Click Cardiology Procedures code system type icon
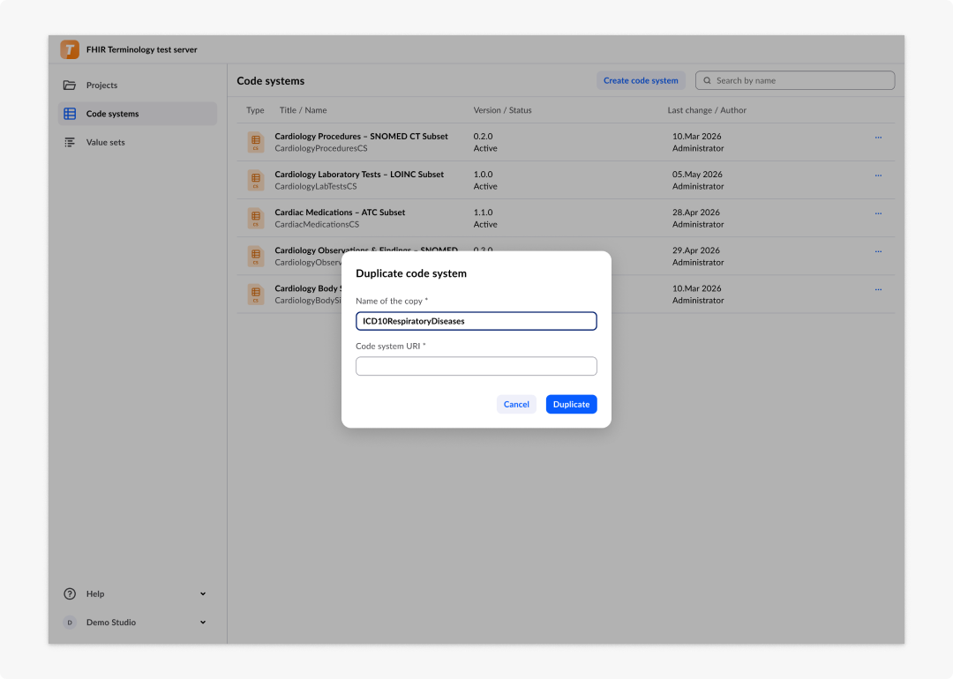The width and height of the screenshot is (953, 679). click(256, 141)
